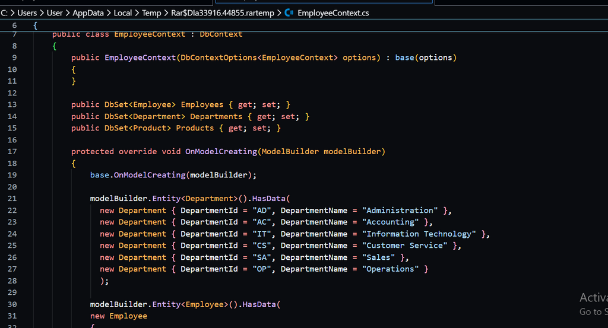608x328 pixels.
Task: Click line number 21 in the gutter
Action: tap(14, 198)
